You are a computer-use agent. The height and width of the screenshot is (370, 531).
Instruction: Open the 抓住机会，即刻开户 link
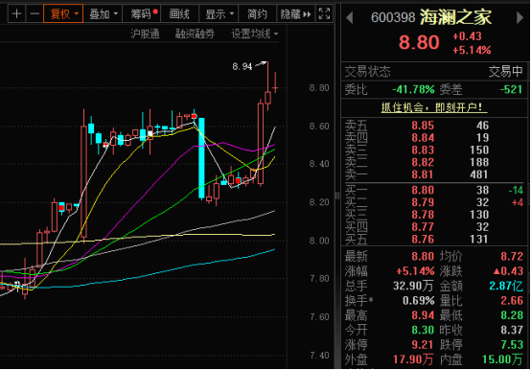(x=434, y=107)
